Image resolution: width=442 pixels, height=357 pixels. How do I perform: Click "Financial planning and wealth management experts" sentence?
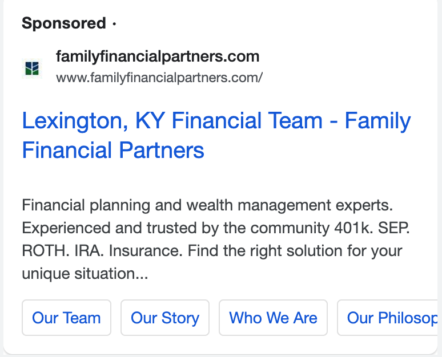coord(207,204)
